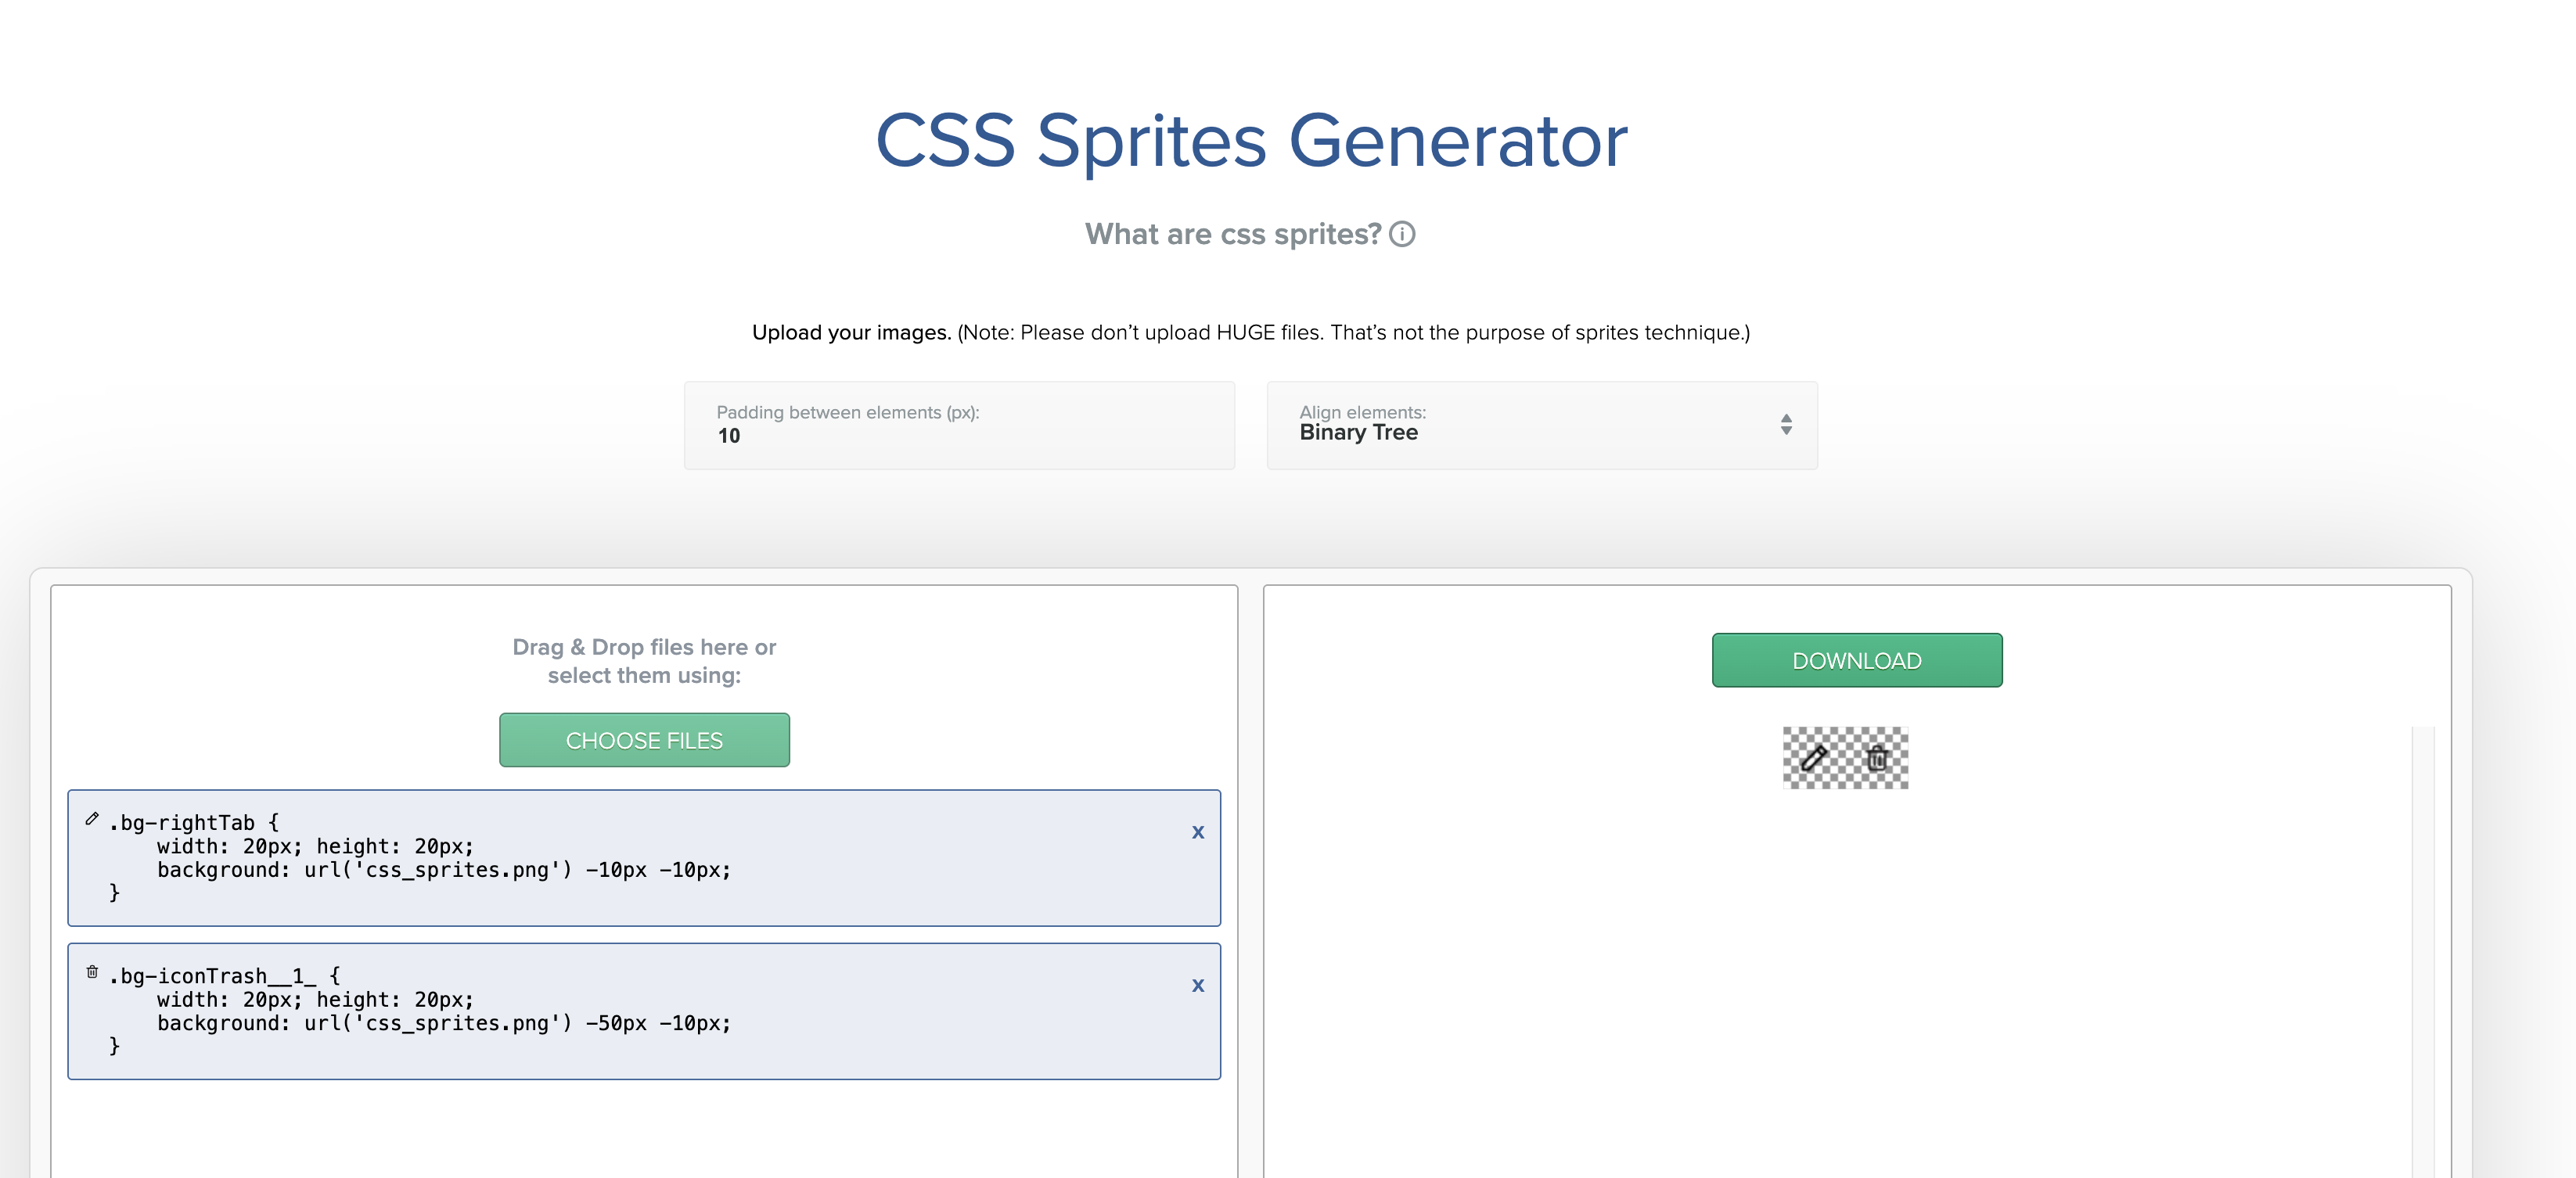
Task: Click the Drag & Drop files text area
Action: [x=644, y=661]
